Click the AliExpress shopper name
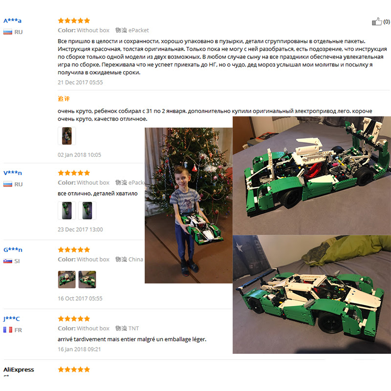Image resolution: width=391 pixels, height=391 pixels. pos(19,369)
